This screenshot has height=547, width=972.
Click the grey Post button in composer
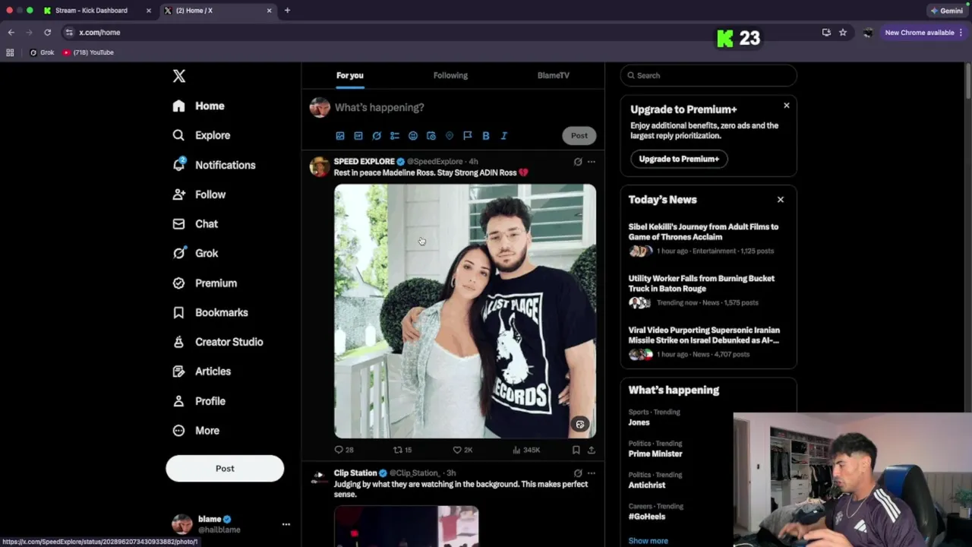point(579,136)
